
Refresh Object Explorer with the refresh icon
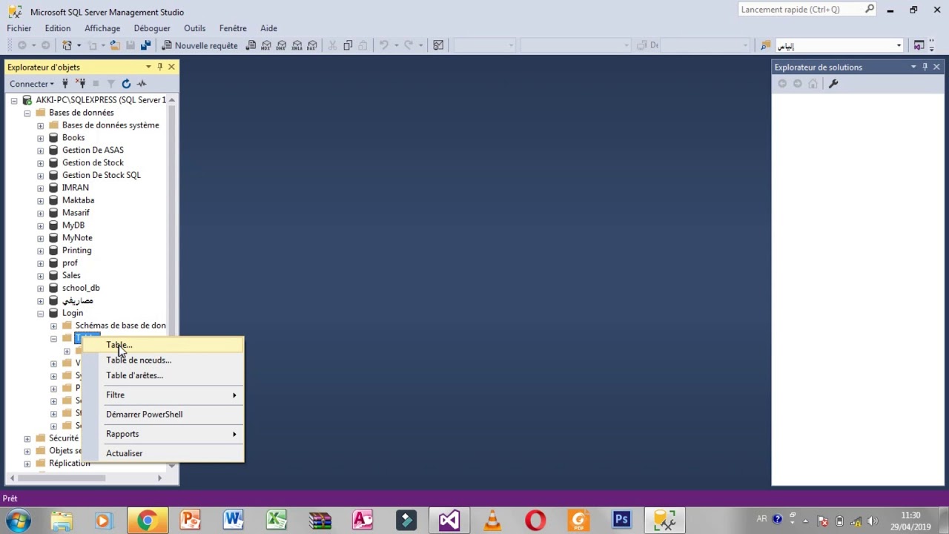coord(126,84)
